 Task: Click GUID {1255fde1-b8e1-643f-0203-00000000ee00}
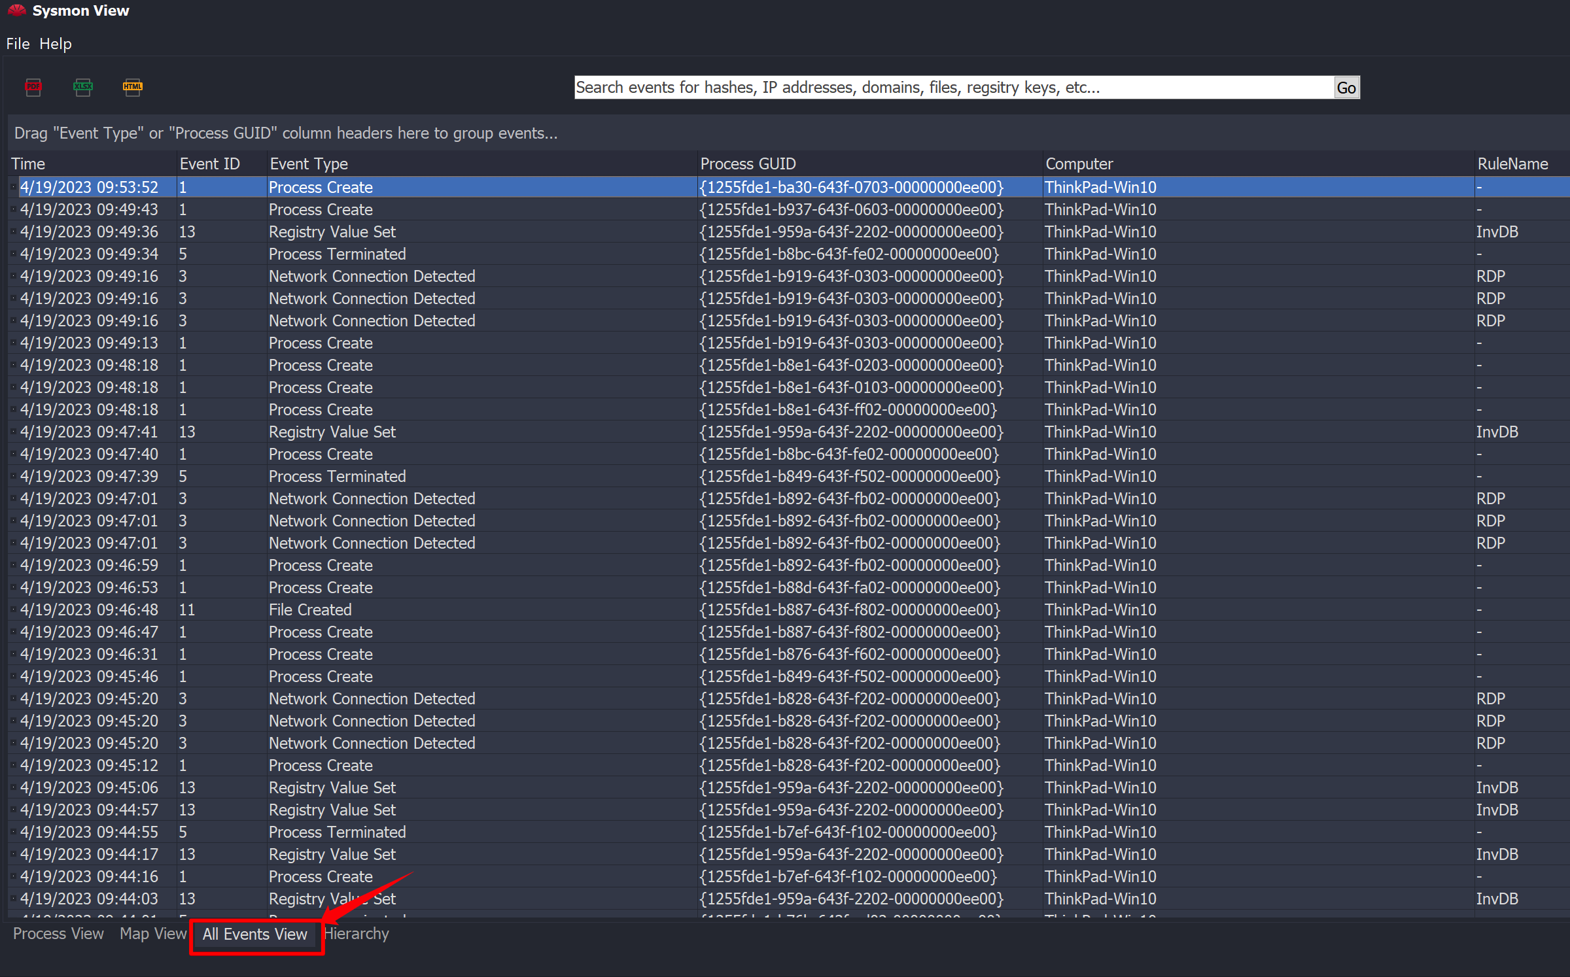click(x=851, y=365)
